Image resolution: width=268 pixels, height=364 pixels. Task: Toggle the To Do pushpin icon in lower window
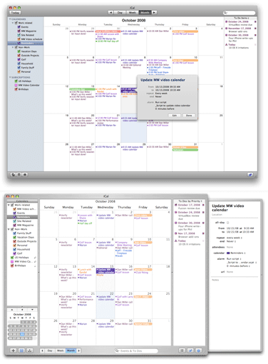point(190,350)
